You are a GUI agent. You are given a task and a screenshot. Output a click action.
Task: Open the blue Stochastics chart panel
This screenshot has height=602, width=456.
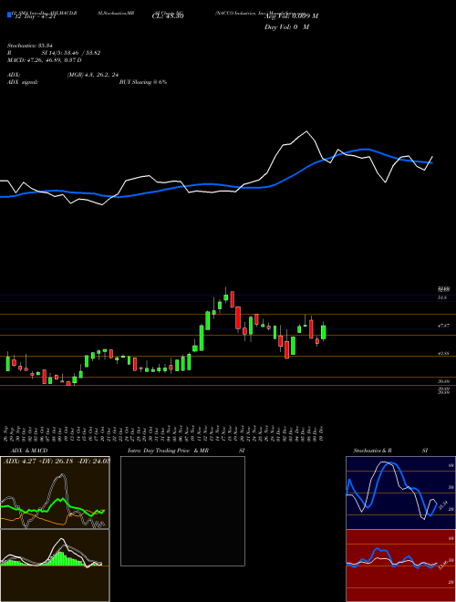[400, 493]
